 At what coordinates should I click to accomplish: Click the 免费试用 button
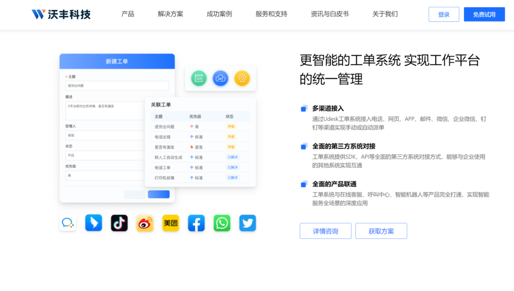click(x=484, y=14)
